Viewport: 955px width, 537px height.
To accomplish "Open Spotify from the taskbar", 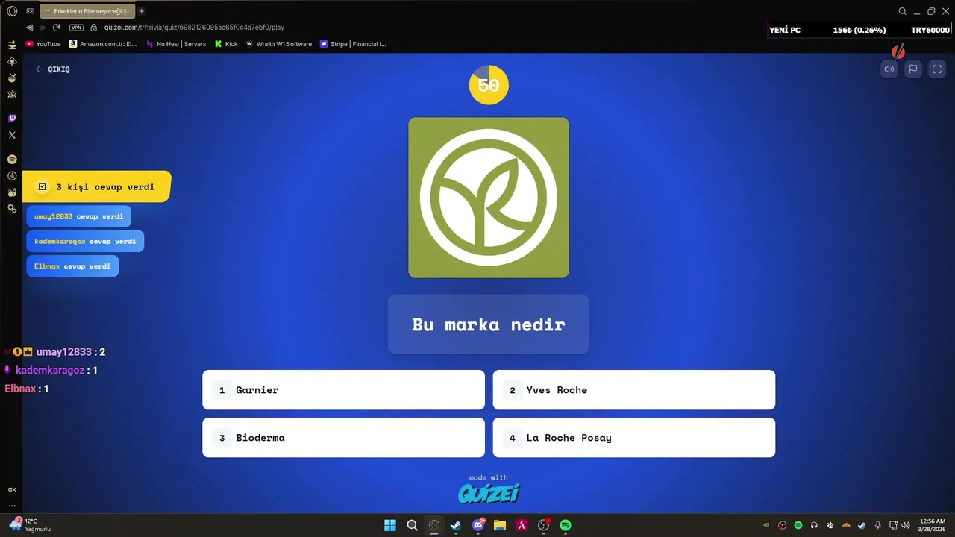I will (566, 525).
